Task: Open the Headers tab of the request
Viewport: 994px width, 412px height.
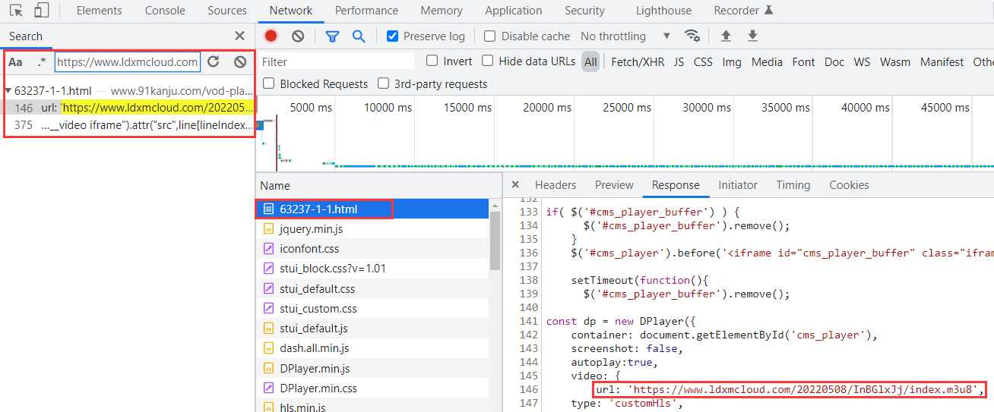Action: coord(555,185)
